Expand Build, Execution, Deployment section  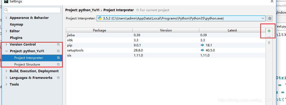(6, 71)
